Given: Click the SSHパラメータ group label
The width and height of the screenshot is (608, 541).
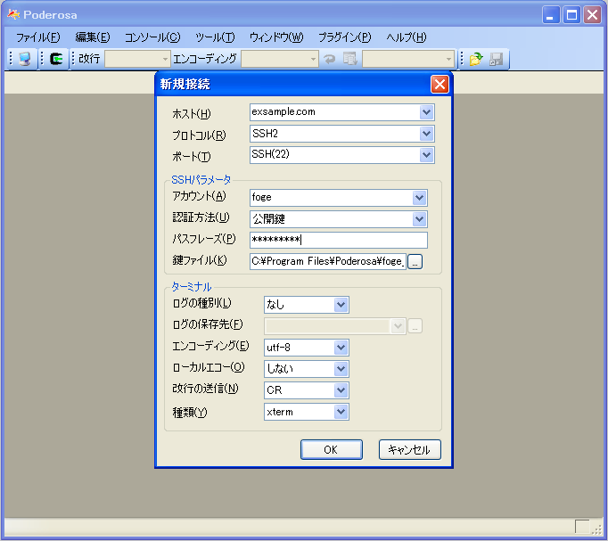Looking at the screenshot, I should coord(201,180).
